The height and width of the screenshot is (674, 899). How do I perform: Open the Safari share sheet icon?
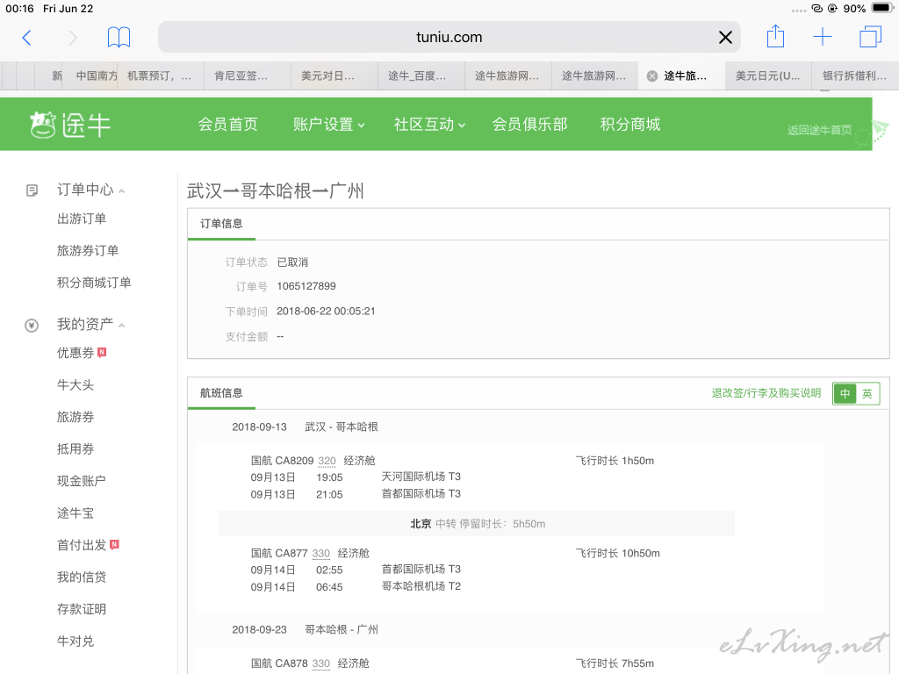tap(775, 36)
